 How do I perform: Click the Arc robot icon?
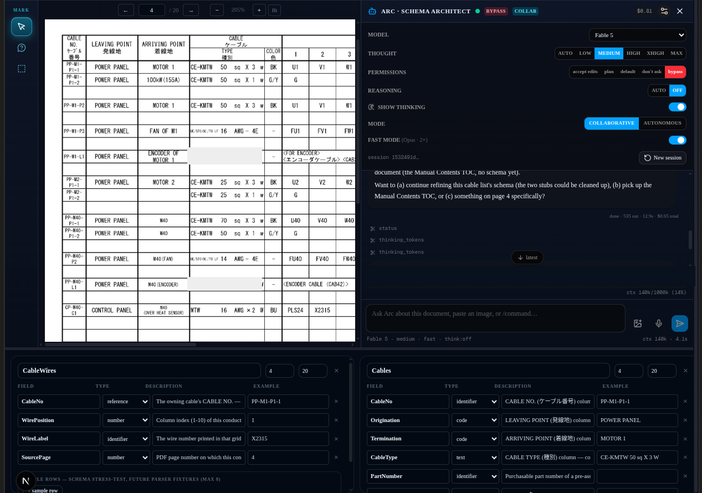372,11
